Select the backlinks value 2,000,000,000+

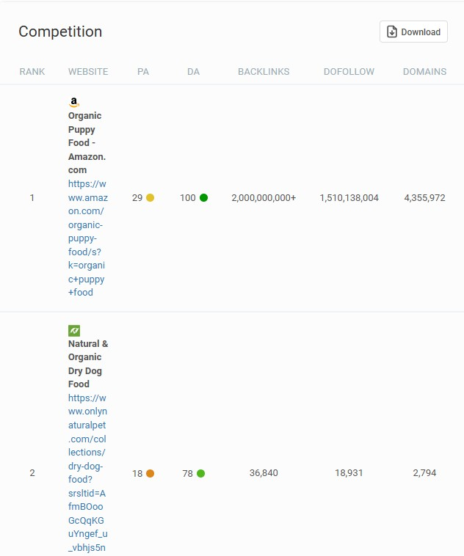264,197
